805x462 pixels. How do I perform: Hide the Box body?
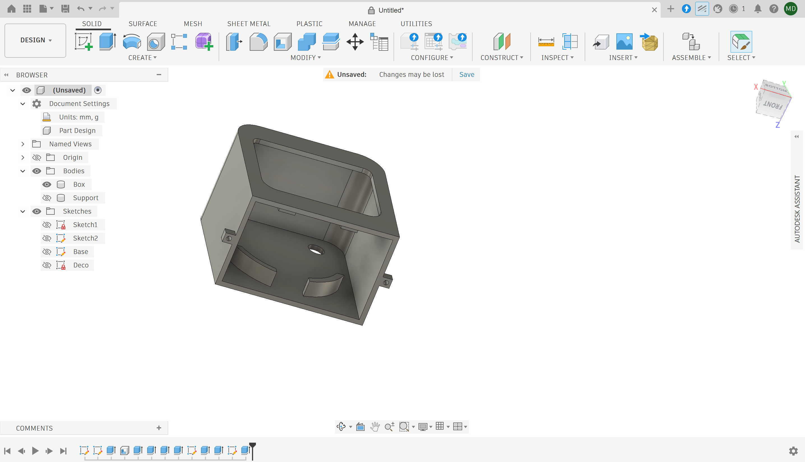point(47,184)
